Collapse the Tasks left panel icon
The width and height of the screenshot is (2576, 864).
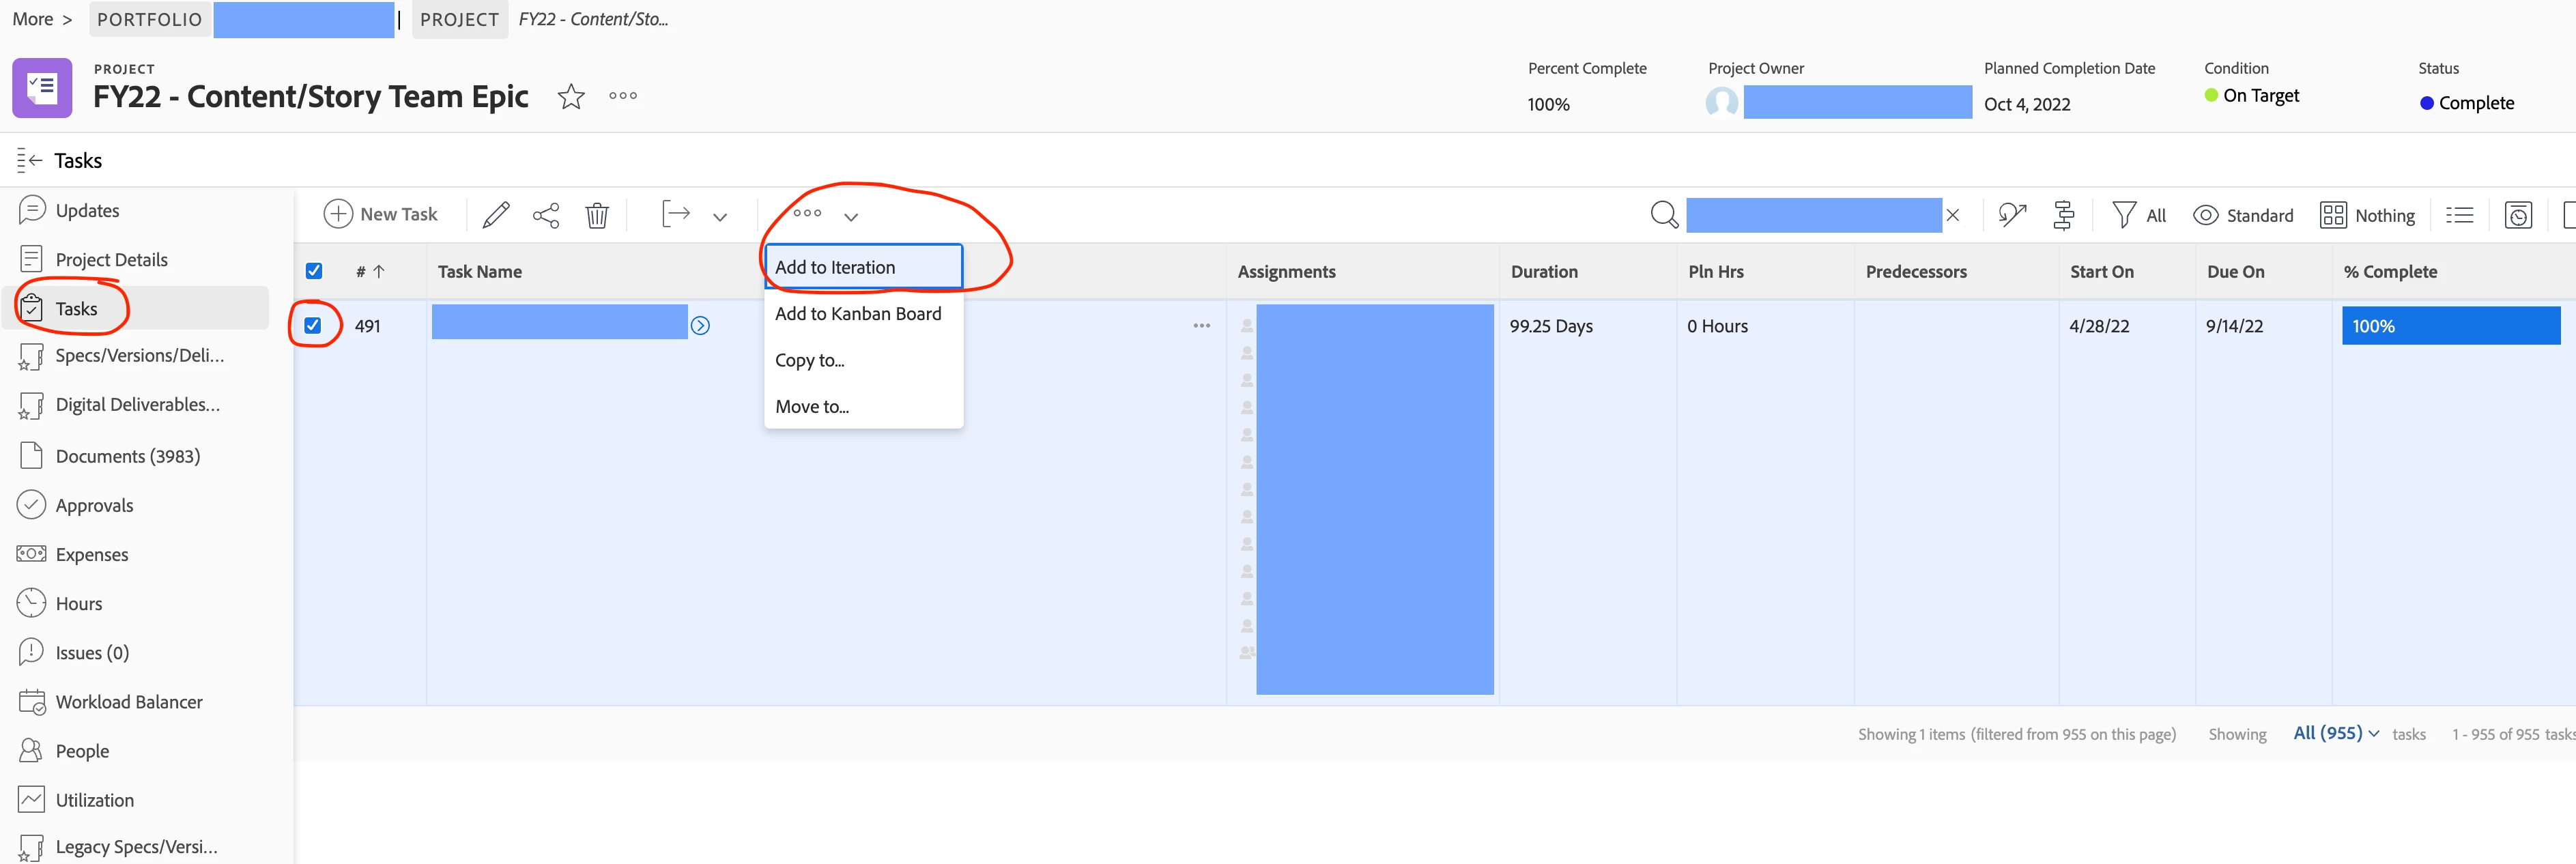29,161
